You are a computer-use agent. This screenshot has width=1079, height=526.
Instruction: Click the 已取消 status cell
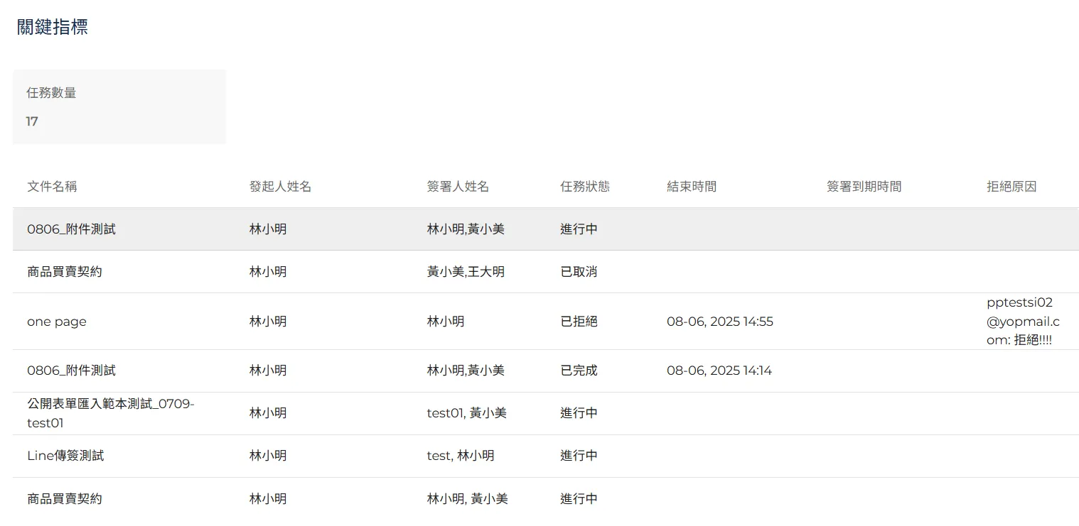[579, 272]
